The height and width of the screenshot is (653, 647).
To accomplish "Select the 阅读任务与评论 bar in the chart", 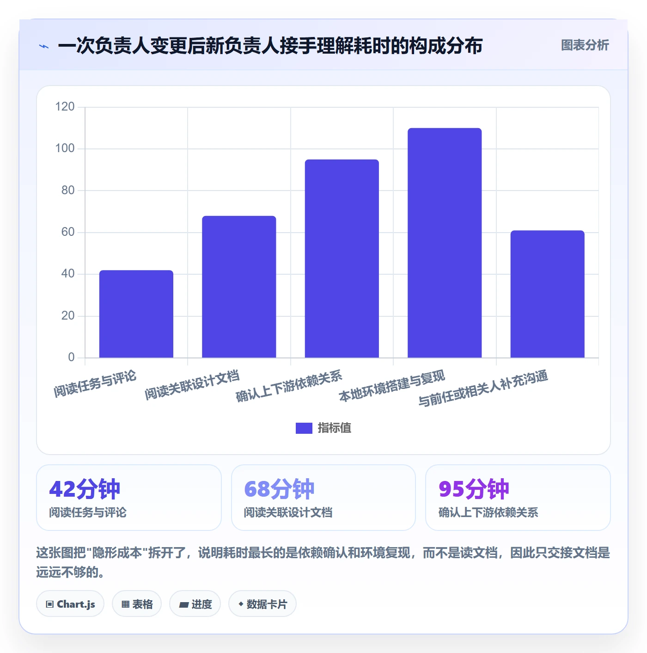I will [x=136, y=314].
